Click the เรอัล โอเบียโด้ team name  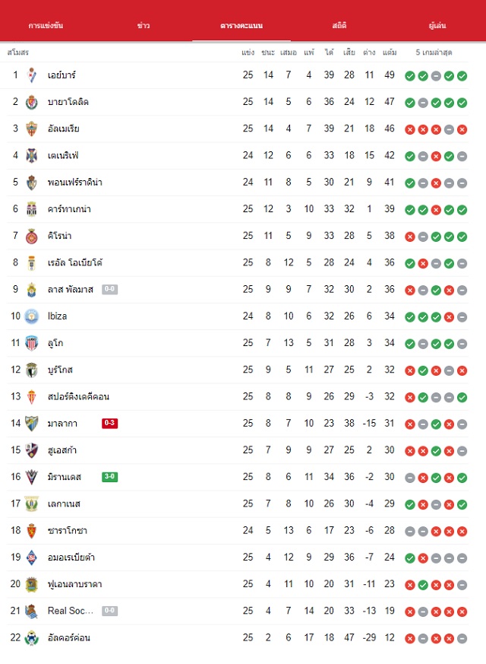click(75, 262)
